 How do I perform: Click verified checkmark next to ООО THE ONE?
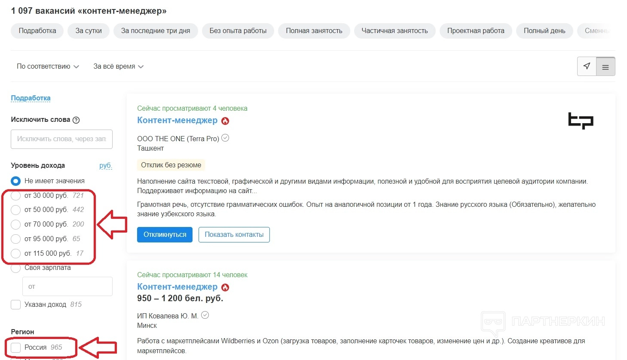coord(225,138)
